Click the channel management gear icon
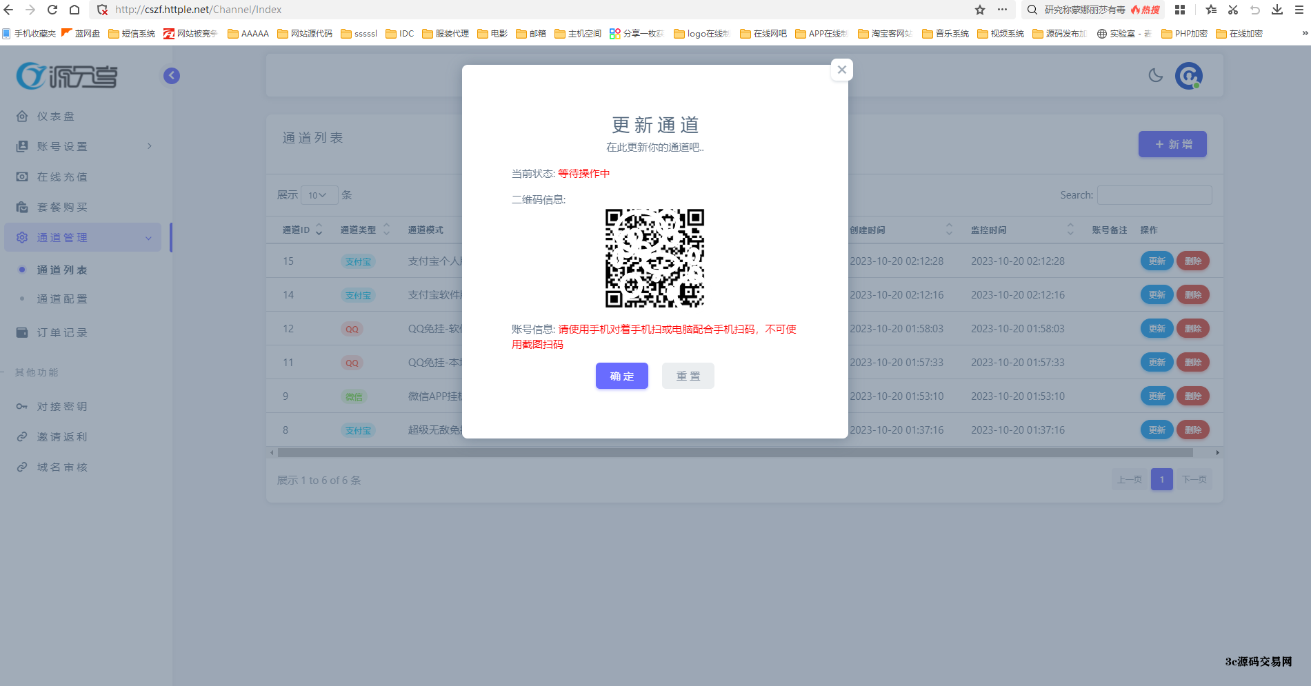 (x=22, y=237)
